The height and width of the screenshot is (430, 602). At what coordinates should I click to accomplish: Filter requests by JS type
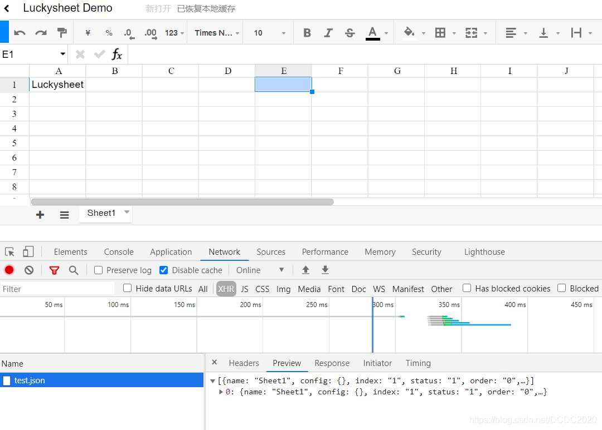245,289
